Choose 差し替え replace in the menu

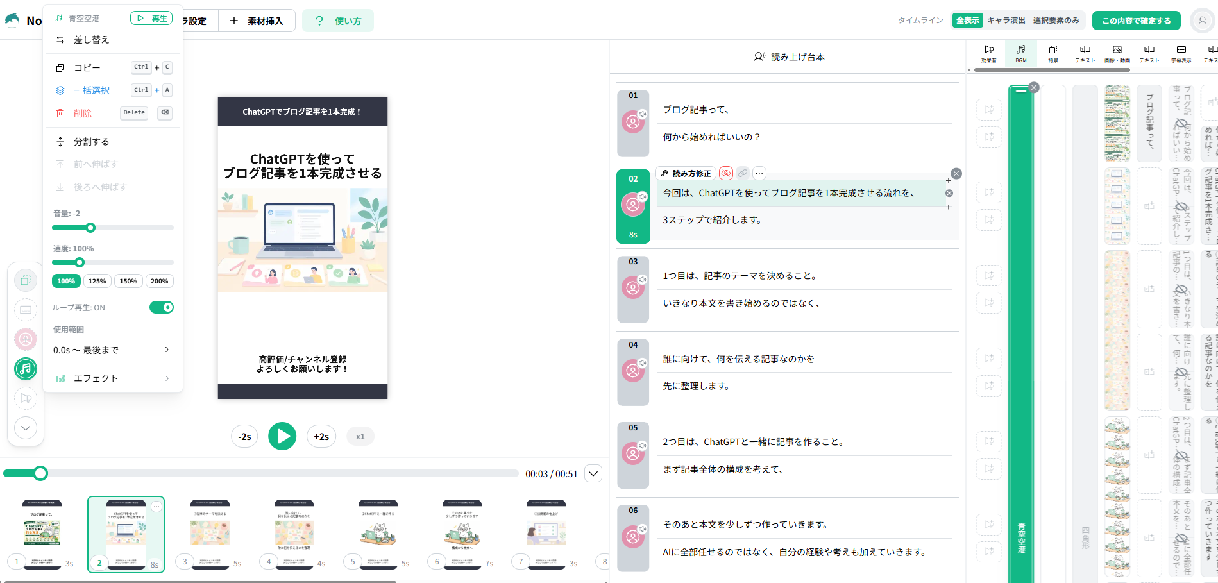point(112,40)
